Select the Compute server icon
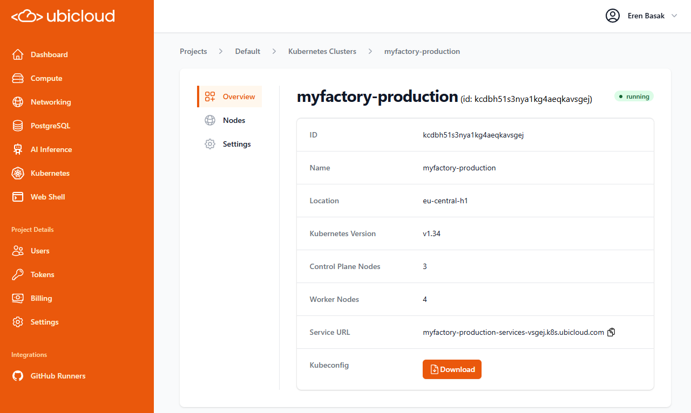Viewport: 691px width, 413px height. coord(18,78)
